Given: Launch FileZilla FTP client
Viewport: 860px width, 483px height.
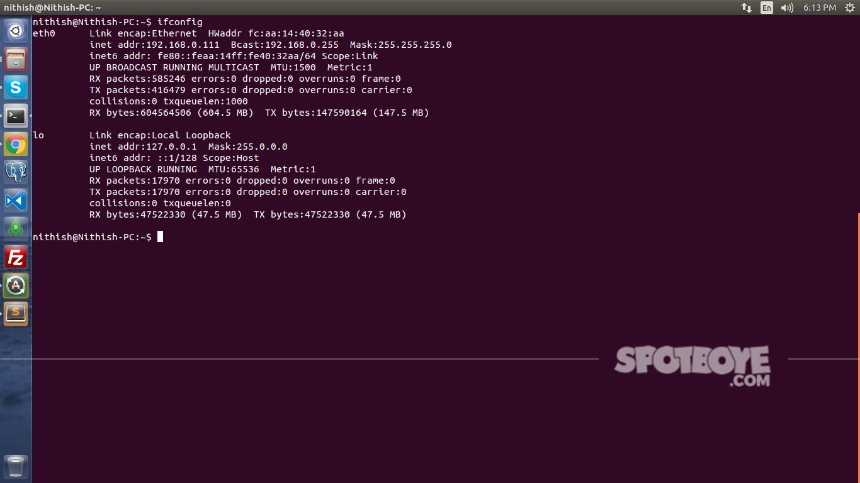Looking at the screenshot, I should [x=16, y=258].
